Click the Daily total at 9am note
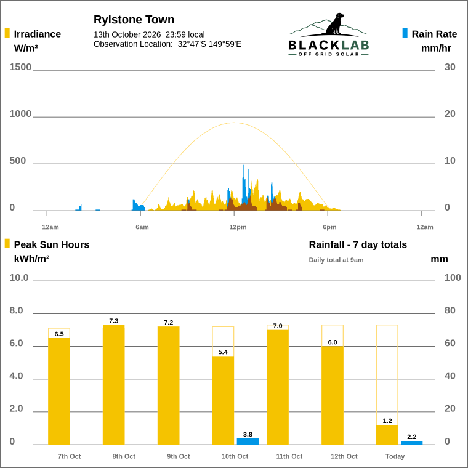468x468 pixels. tap(336, 260)
